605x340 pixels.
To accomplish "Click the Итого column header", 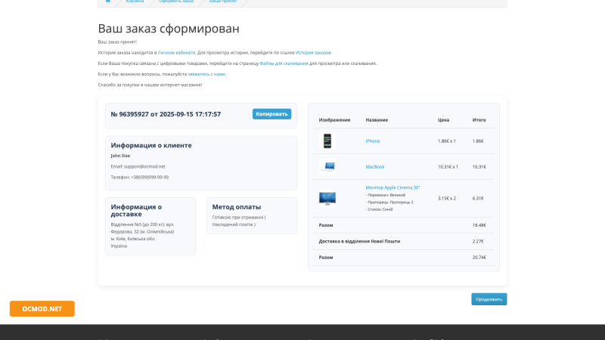I will (x=479, y=120).
